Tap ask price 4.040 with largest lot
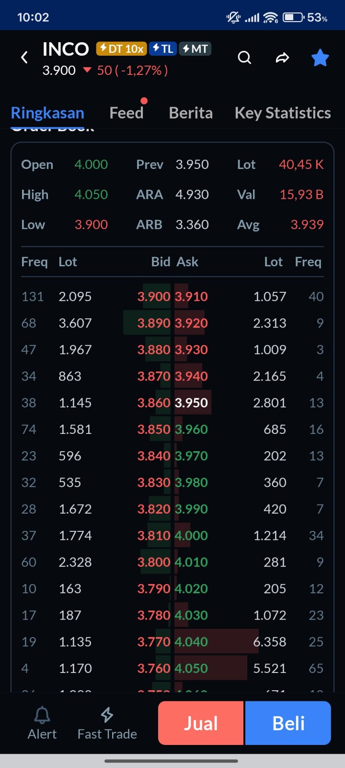 [192, 642]
